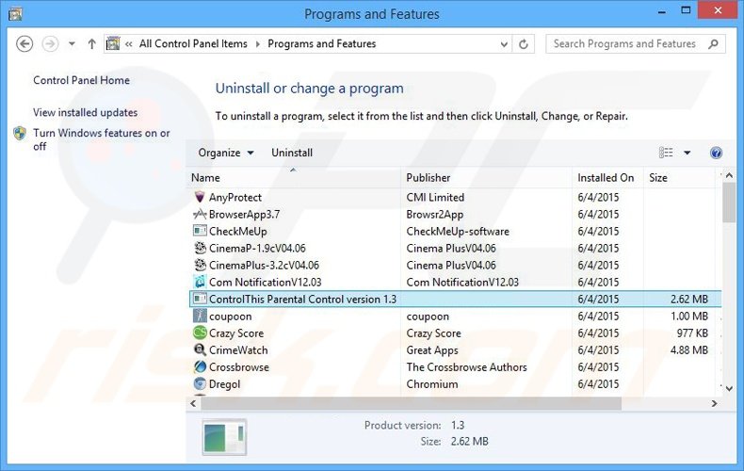This screenshot has height=471, width=744.
Task: Open Control Panel Home
Action: tap(81, 80)
